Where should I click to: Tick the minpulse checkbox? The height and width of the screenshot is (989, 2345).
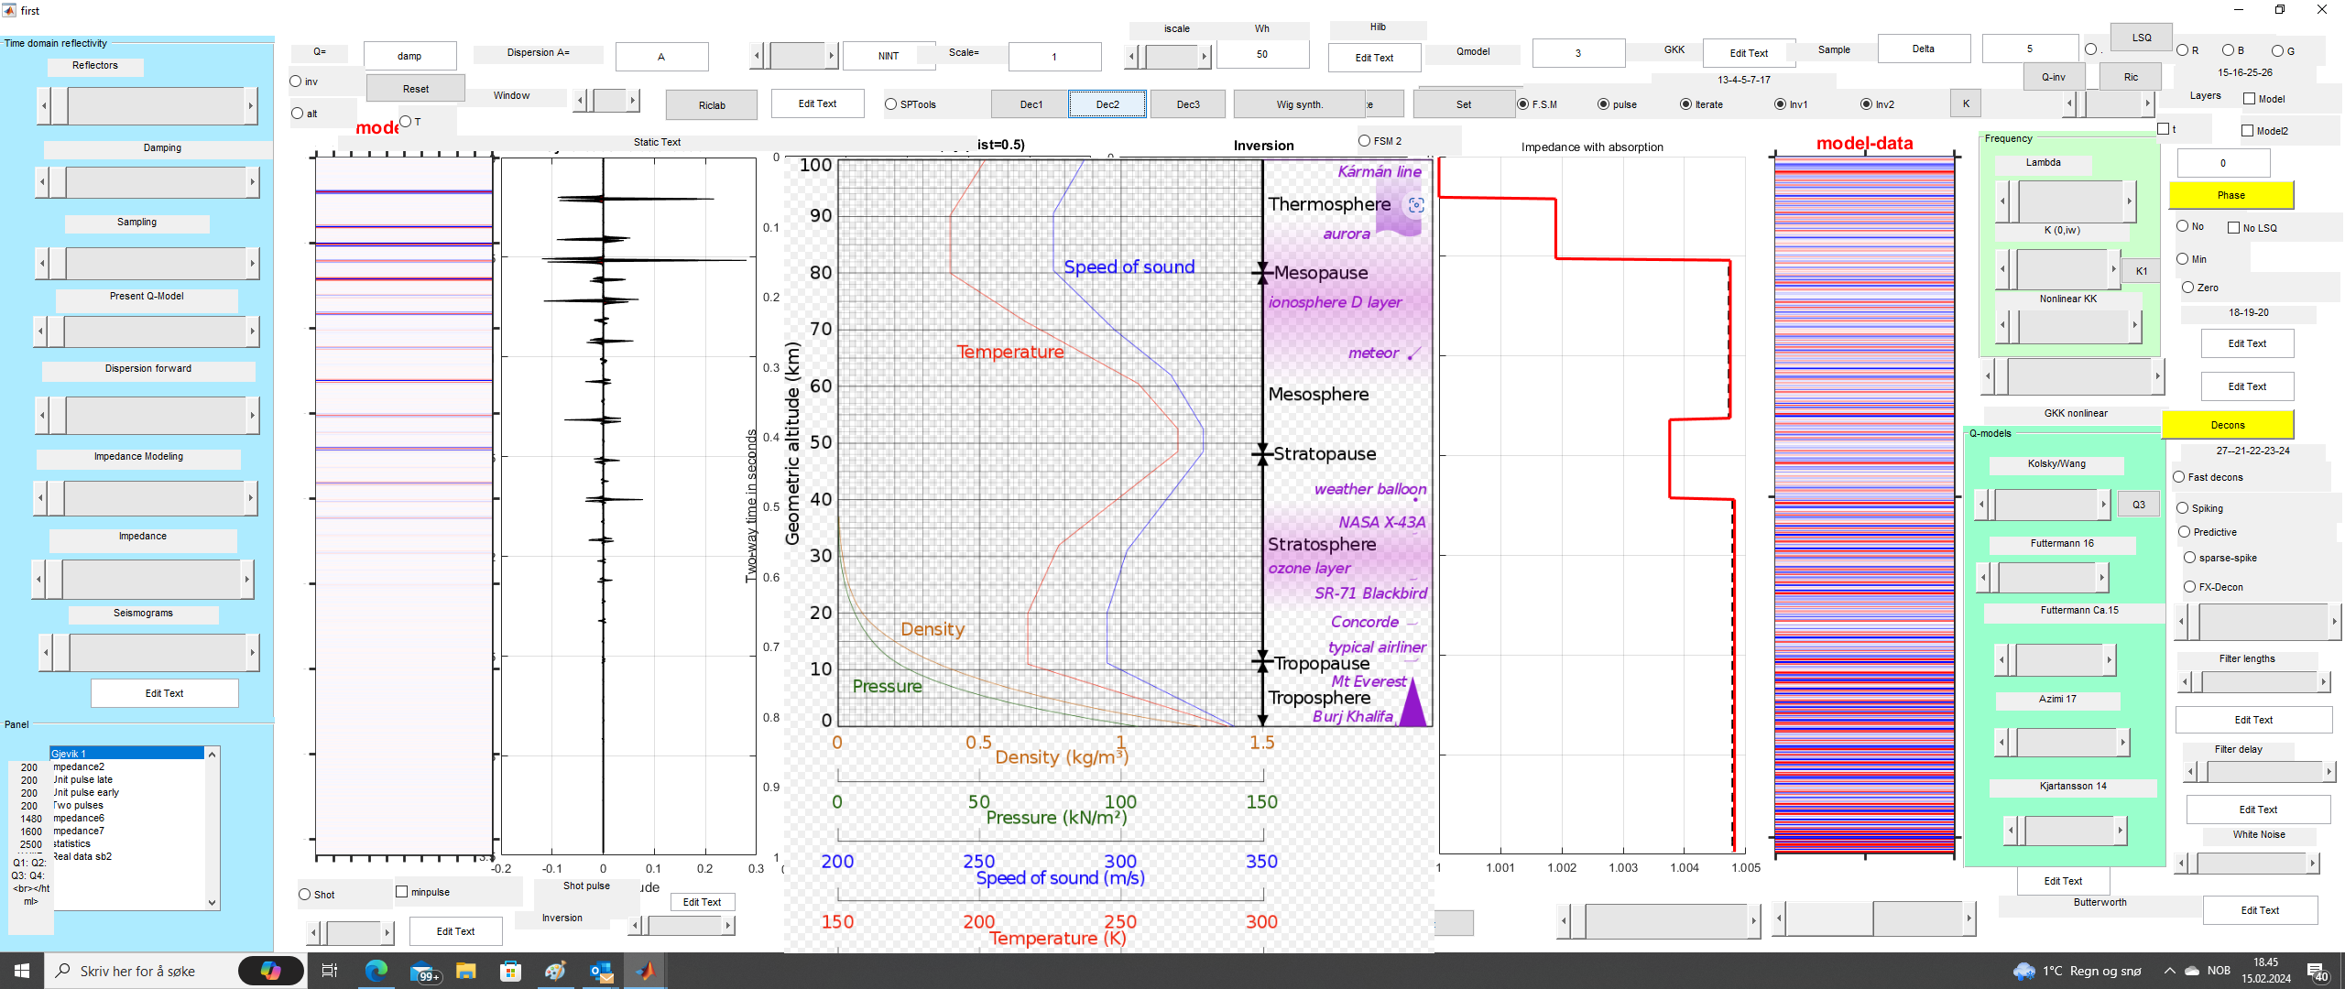pyautogui.click(x=401, y=892)
